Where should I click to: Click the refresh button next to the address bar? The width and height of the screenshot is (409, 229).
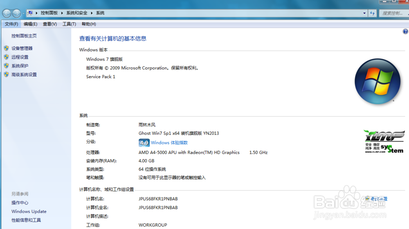point(372,13)
